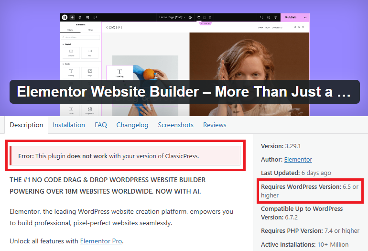
Task: Click the Heading widget in the Basic section
Action: coord(71,72)
